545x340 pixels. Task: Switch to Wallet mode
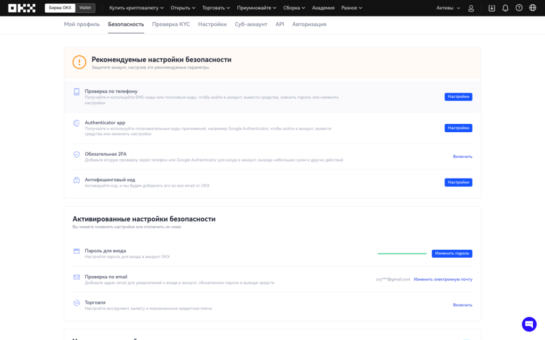coord(85,8)
